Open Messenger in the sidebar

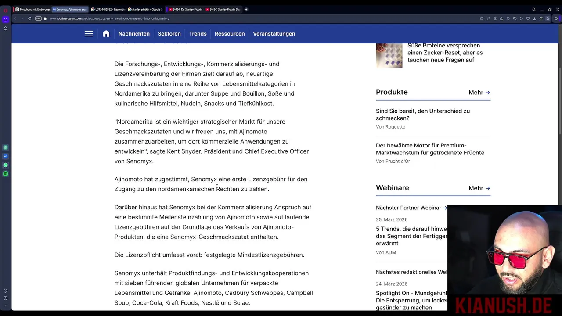[x=5, y=156]
